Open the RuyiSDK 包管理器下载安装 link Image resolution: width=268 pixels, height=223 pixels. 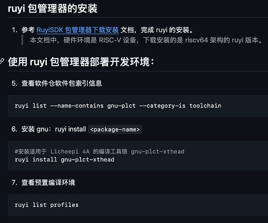(x=78, y=30)
